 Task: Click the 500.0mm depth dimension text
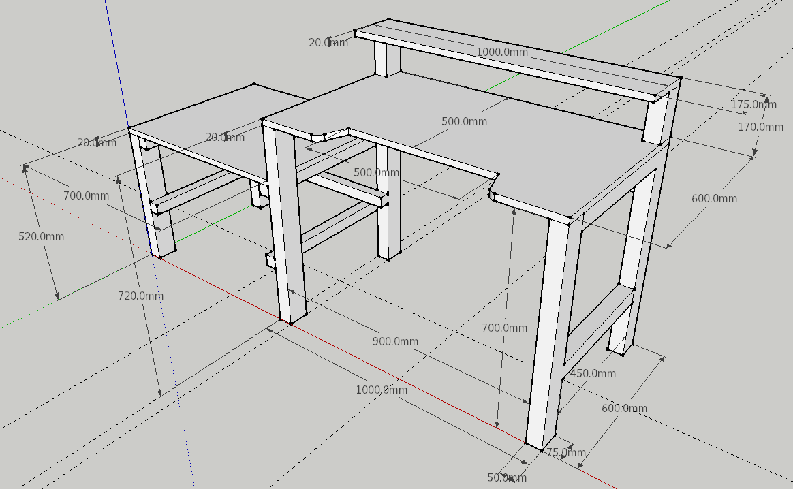[465, 121]
